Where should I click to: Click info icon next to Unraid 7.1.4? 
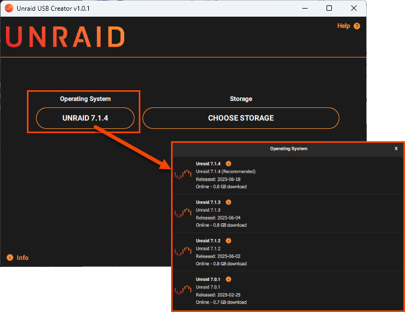(x=228, y=163)
